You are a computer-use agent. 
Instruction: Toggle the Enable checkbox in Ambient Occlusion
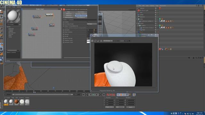click(x=87, y=22)
